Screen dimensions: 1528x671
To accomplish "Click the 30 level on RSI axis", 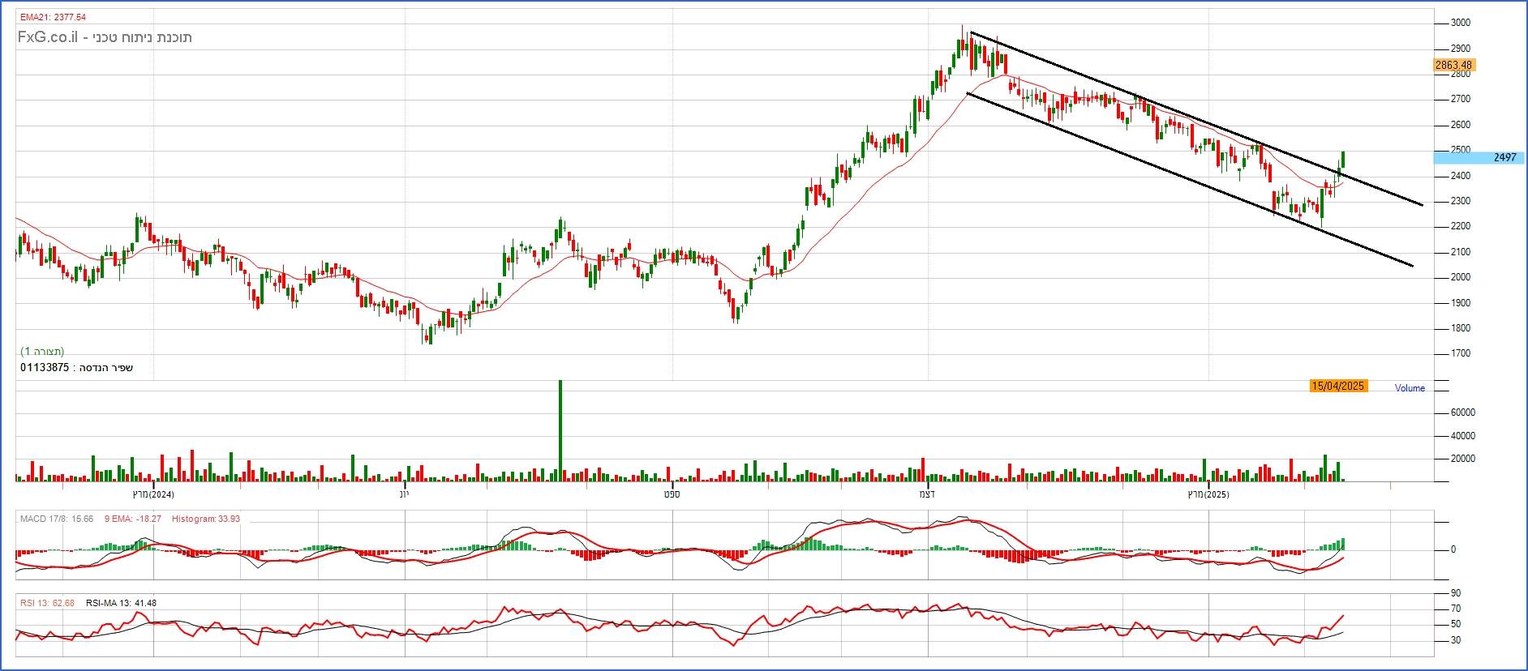I will coord(1456,640).
